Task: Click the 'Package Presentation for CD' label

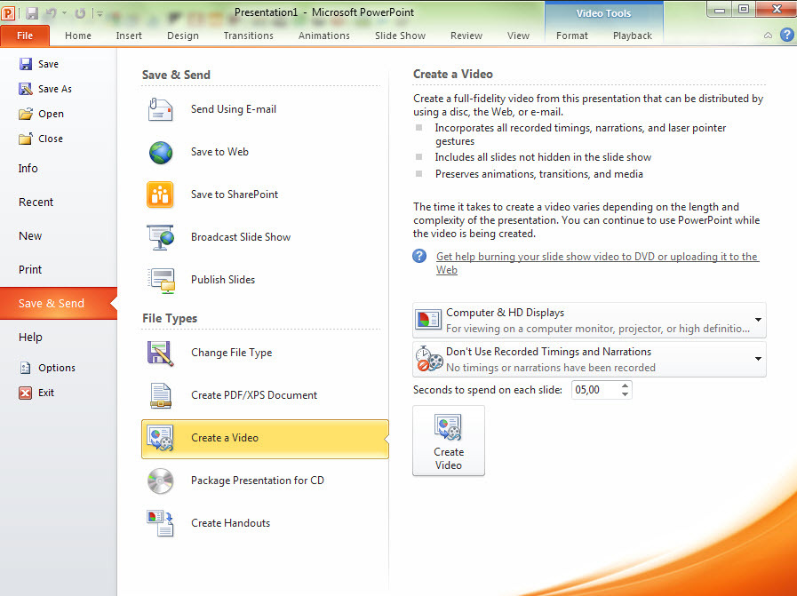Action: click(258, 481)
